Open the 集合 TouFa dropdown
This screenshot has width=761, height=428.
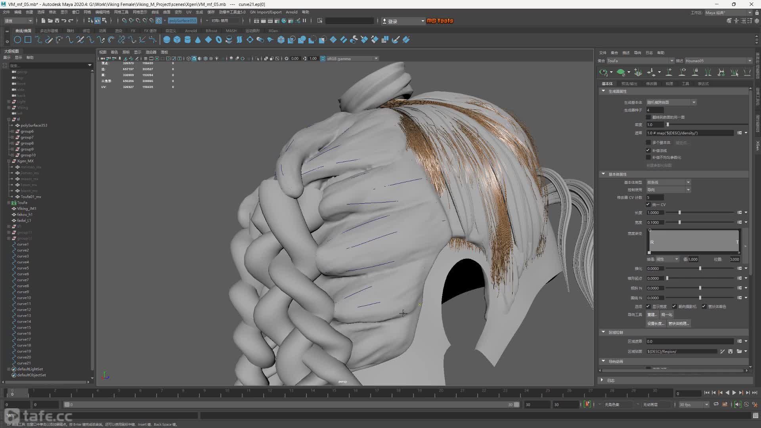pos(640,61)
